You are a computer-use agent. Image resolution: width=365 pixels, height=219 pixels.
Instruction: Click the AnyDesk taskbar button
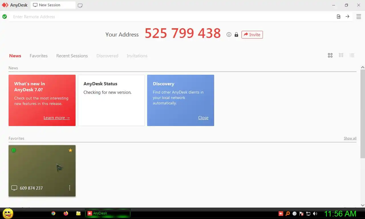pyautogui.click(x=108, y=213)
